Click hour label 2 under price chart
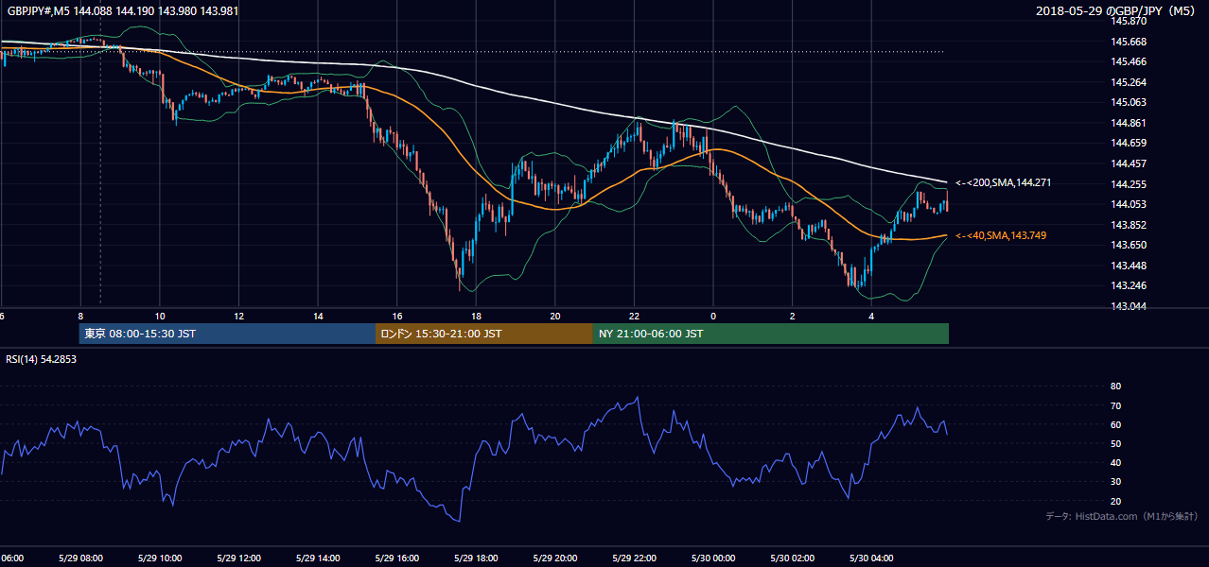The width and height of the screenshot is (1209, 567). (x=793, y=317)
